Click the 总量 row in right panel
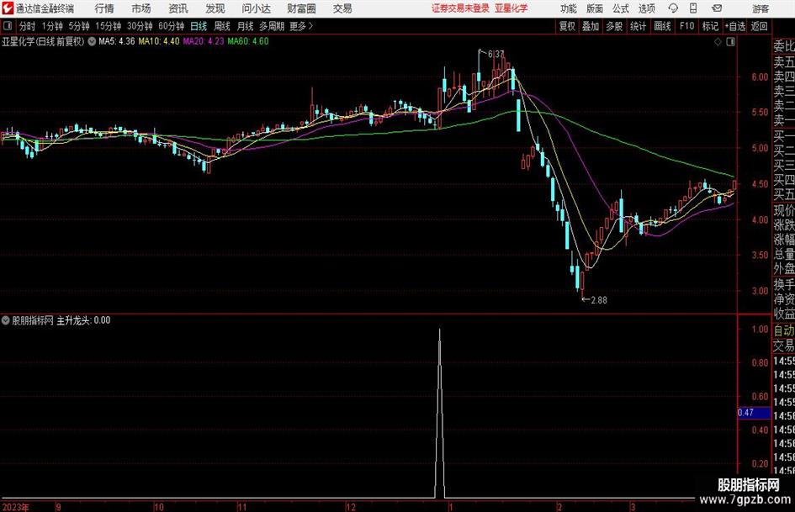Screen dimensions: 795x512 [x=784, y=255]
